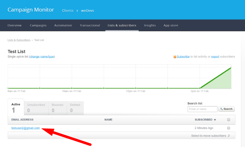Click the chart data point at 10am on 11 Feb
The width and height of the screenshot is (245, 147).
[x=72, y=88]
